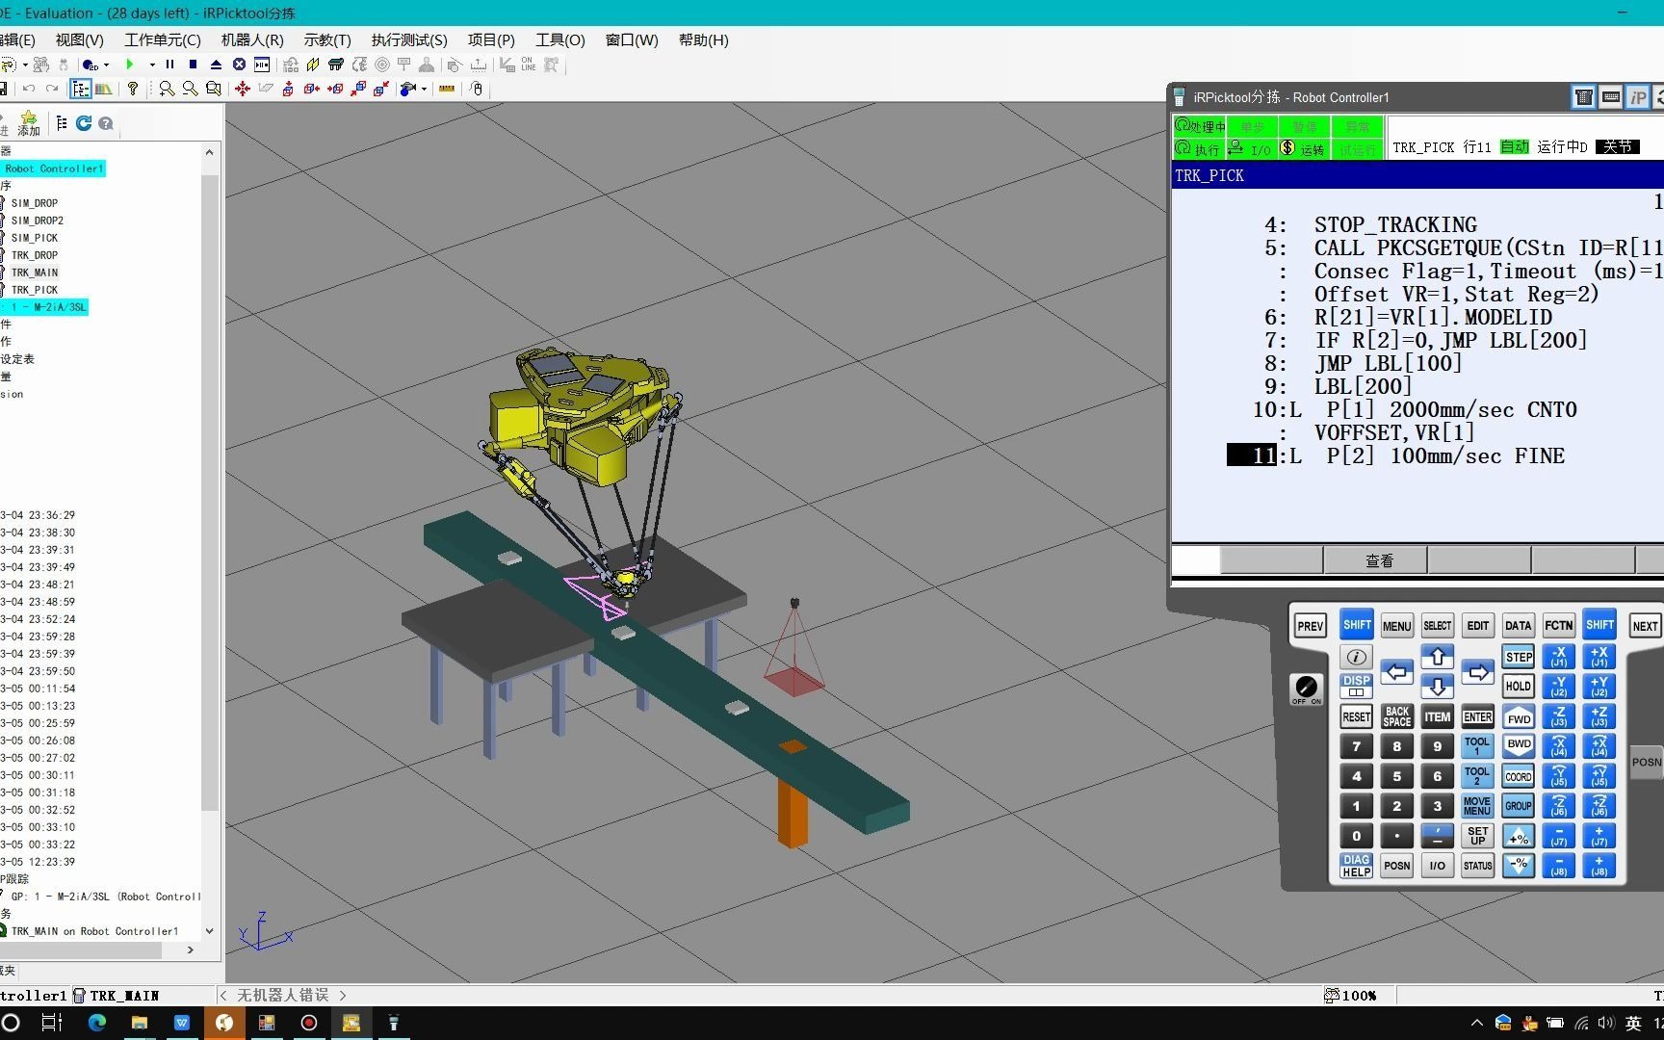Click the +% speed override key

(x=1519, y=836)
